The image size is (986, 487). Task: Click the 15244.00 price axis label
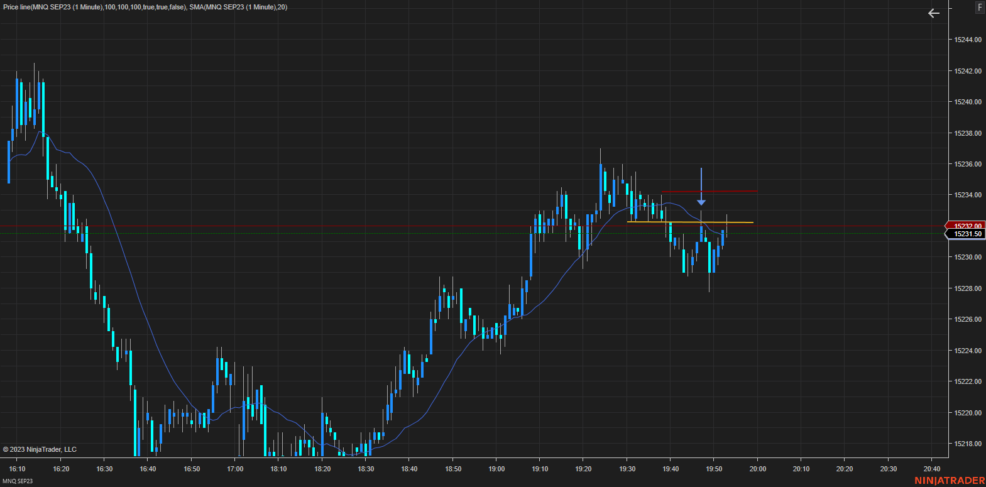pyautogui.click(x=968, y=40)
